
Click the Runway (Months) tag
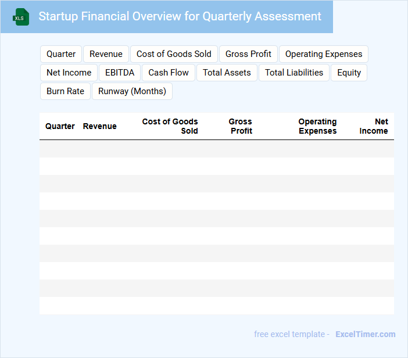coord(132,91)
